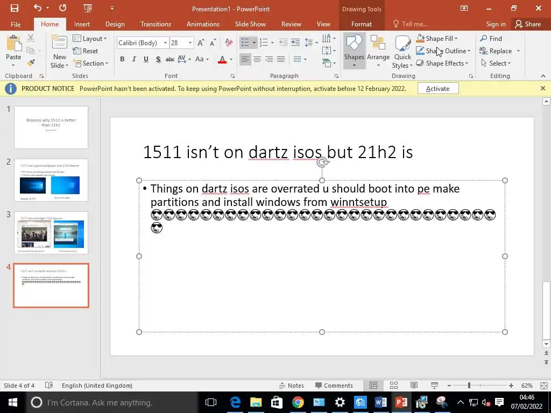The image size is (551, 413).
Task: Click the Undo arrow icon
Action: pos(38,8)
